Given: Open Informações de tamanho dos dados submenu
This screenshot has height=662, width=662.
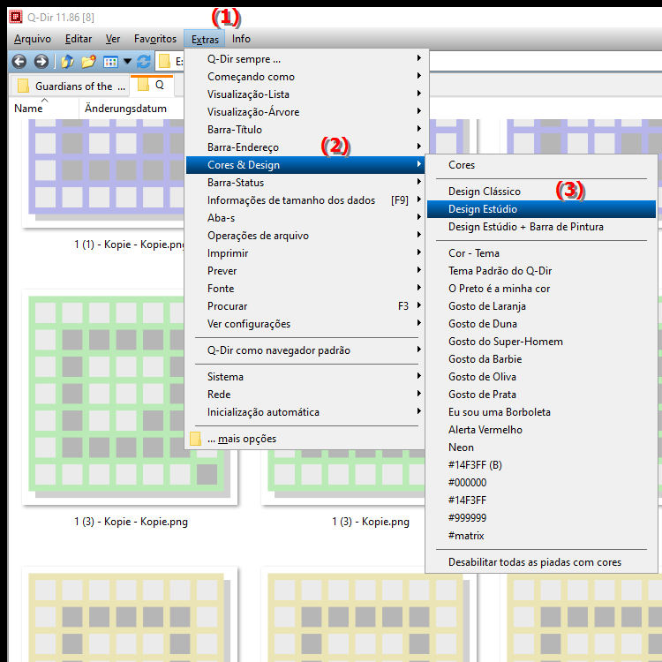Looking at the screenshot, I should pyautogui.click(x=305, y=200).
